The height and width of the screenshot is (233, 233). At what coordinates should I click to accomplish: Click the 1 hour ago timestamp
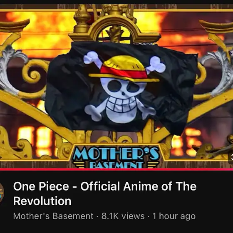tap(174, 216)
